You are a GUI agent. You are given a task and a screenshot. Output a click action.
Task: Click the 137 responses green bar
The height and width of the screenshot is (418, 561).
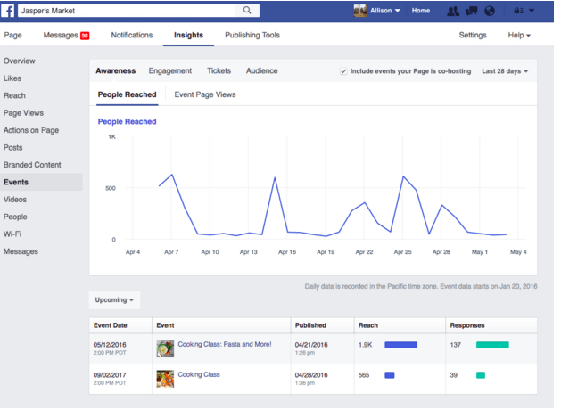[492, 345]
